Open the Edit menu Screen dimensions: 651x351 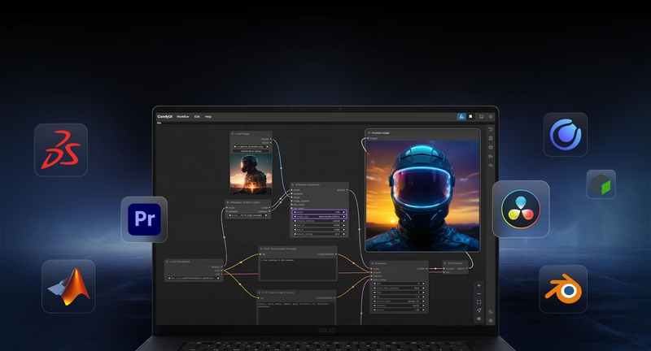(197, 116)
